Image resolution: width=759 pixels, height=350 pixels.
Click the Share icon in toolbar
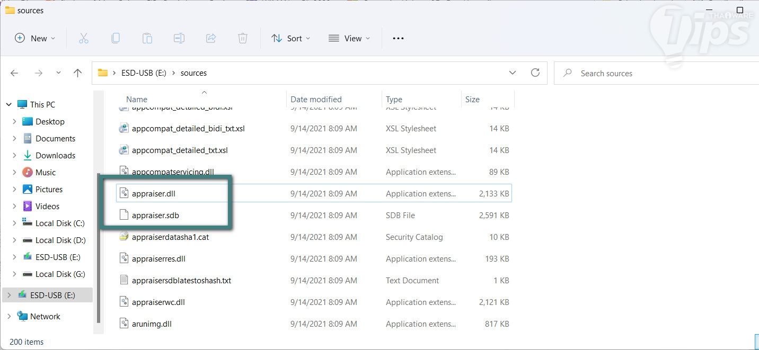[x=211, y=38]
